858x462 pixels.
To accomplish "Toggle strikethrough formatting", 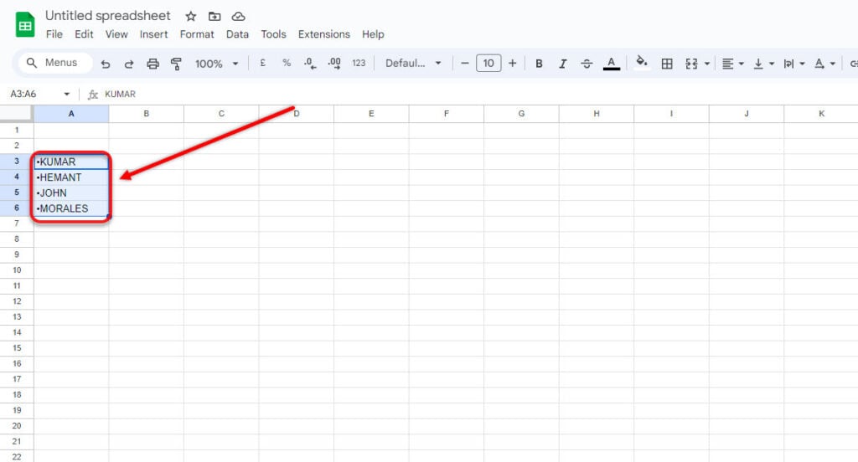I will 587,64.
